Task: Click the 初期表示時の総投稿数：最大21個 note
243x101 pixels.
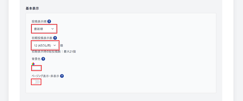Action: 54,52
